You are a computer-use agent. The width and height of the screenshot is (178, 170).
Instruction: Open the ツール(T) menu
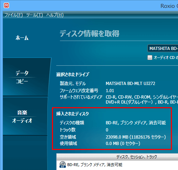[35, 15]
